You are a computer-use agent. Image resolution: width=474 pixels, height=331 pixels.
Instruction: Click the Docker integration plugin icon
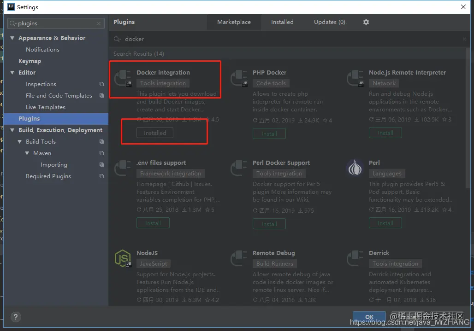[123, 78]
